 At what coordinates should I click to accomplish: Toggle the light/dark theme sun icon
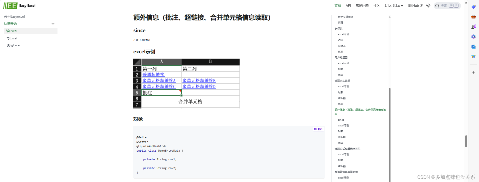point(428,5)
